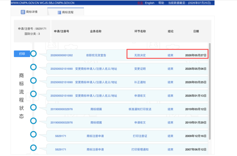Click date 2026年05月06日
This screenshot has width=237, height=156.
[196, 69]
